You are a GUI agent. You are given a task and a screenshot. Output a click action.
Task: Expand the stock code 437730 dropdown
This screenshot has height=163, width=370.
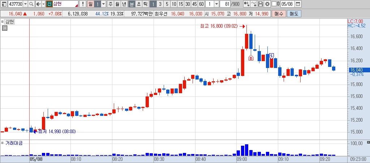[x=26, y=4]
